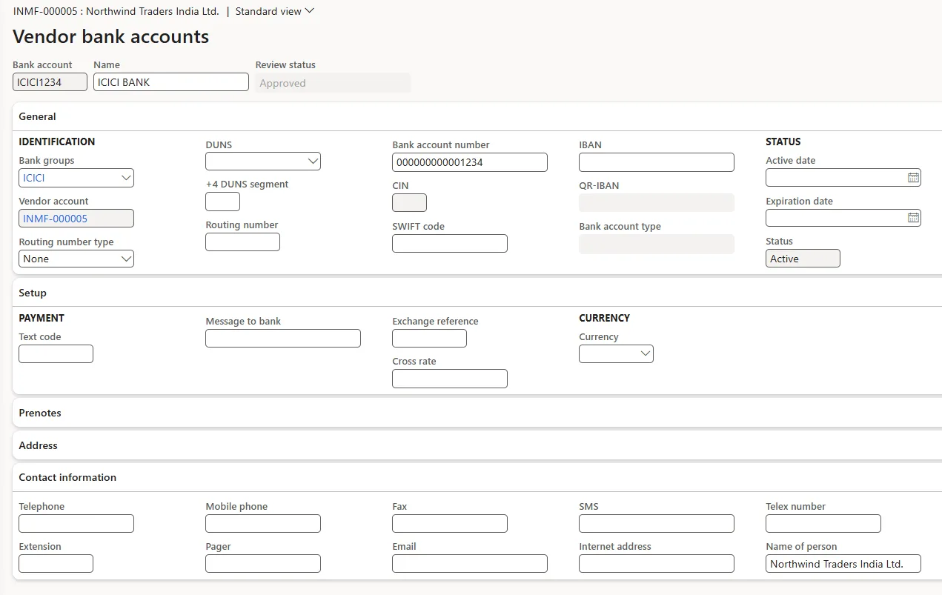The width and height of the screenshot is (942, 595).
Task: Click the SMS field
Action: (657, 523)
